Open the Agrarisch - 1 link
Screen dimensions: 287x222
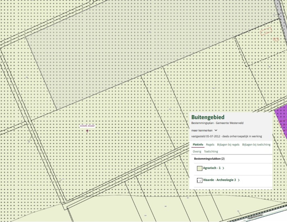pos(212,168)
